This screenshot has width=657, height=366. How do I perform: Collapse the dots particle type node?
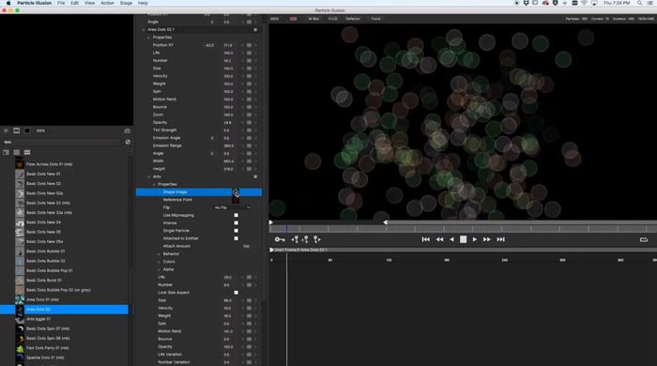pos(148,176)
